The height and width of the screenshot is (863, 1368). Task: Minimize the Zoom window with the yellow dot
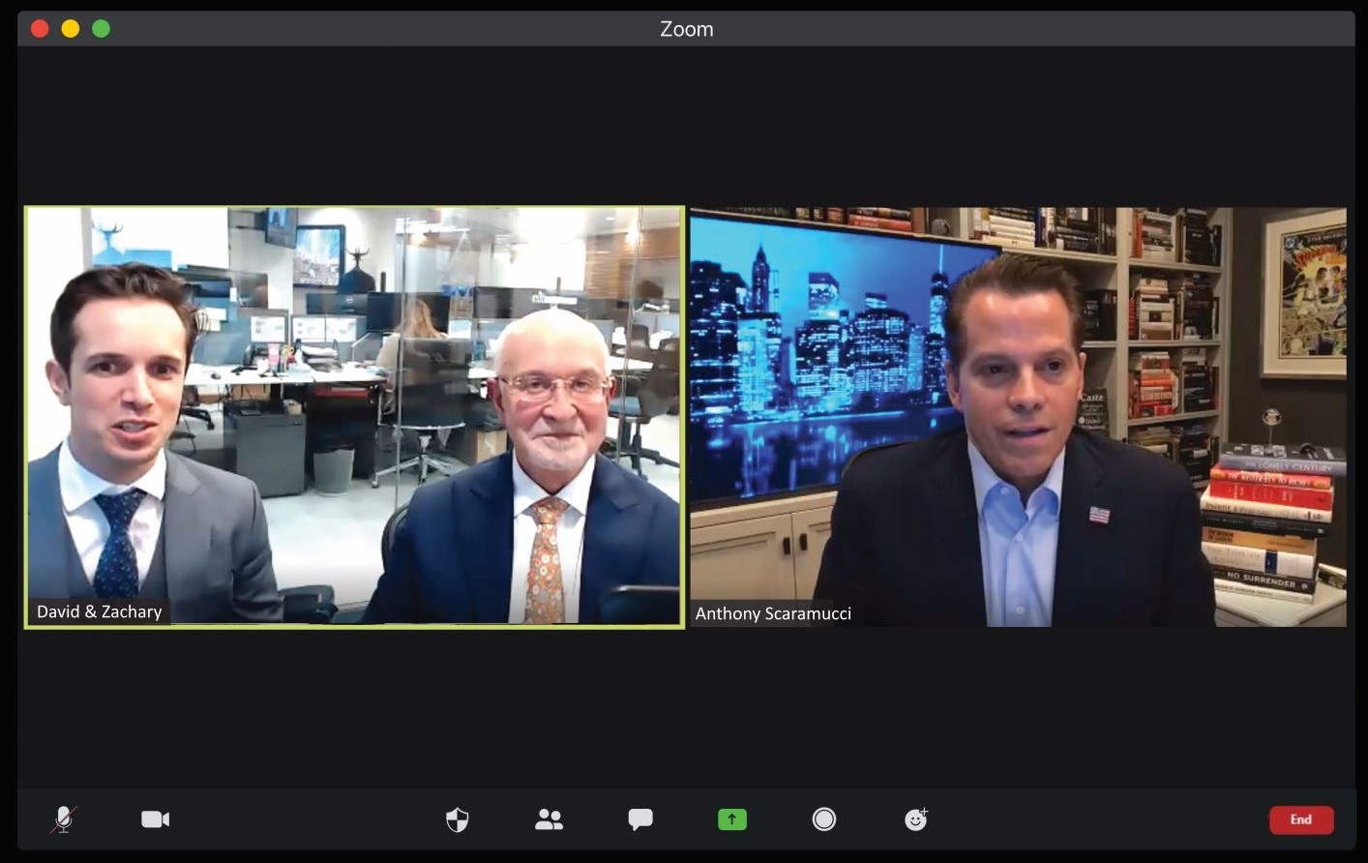coord(71,29)
